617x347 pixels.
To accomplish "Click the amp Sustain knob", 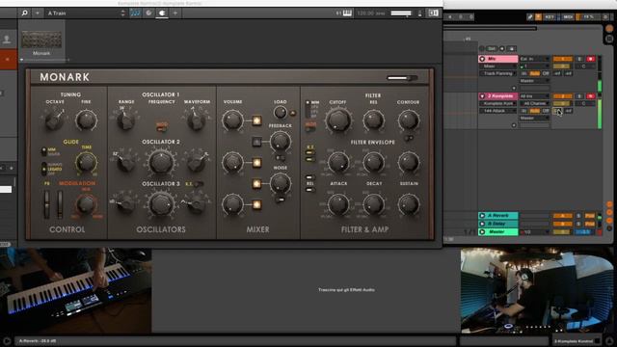I will pos(409,204).
